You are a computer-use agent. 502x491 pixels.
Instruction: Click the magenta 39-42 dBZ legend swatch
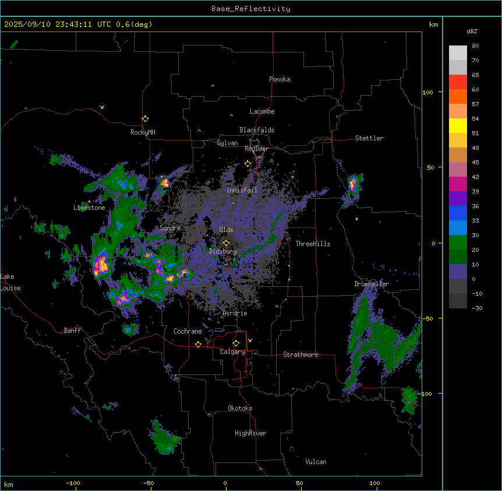pos(458,184)
